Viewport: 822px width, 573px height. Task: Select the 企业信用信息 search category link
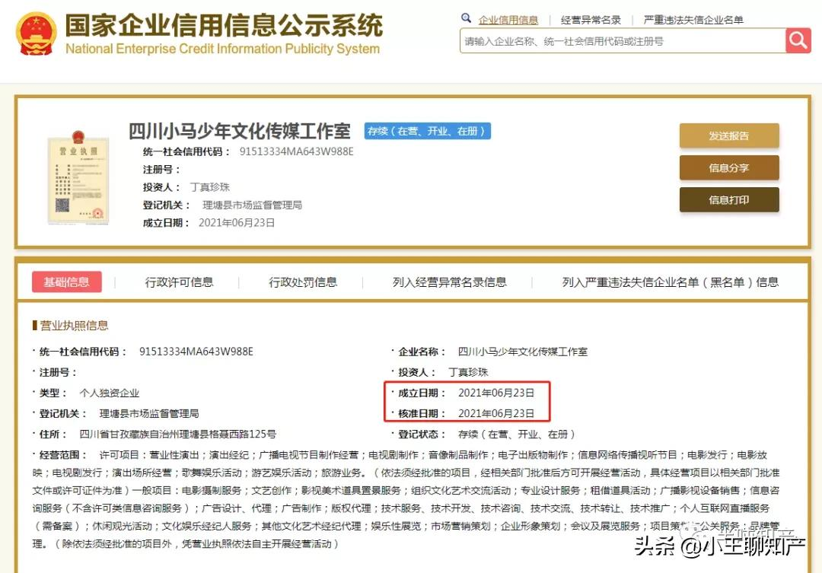[x=508, y=20]
